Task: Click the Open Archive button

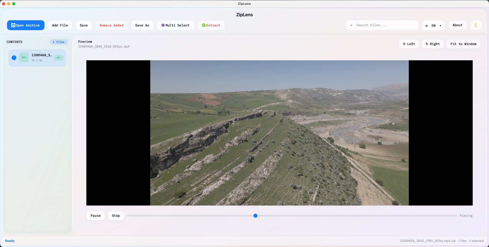Action: point(25,25)
